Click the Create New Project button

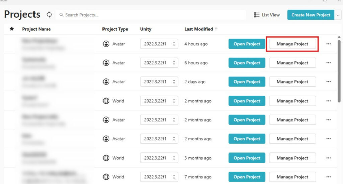pyautogui.click(x=311, y=15)
